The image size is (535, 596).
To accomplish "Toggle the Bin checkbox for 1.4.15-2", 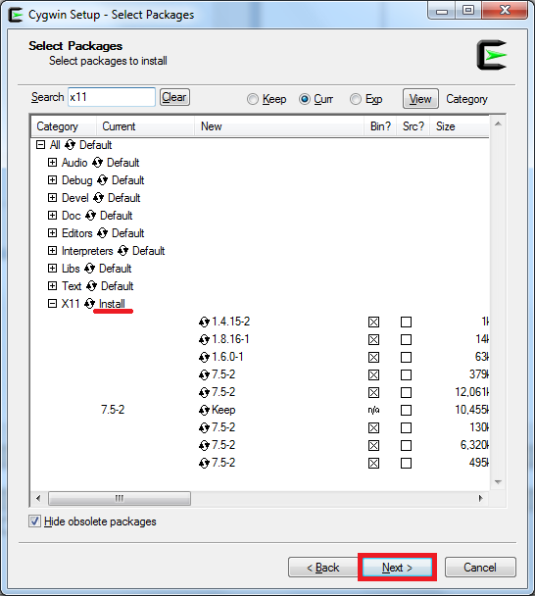I will (373, 322).
